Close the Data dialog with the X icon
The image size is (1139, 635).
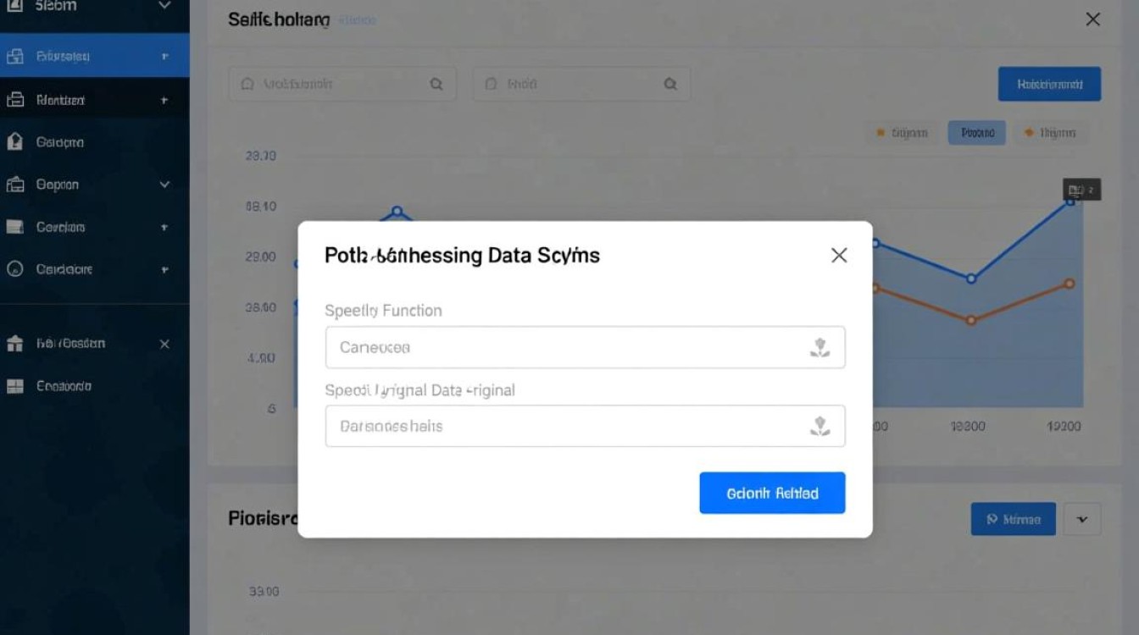click(839, 255)
